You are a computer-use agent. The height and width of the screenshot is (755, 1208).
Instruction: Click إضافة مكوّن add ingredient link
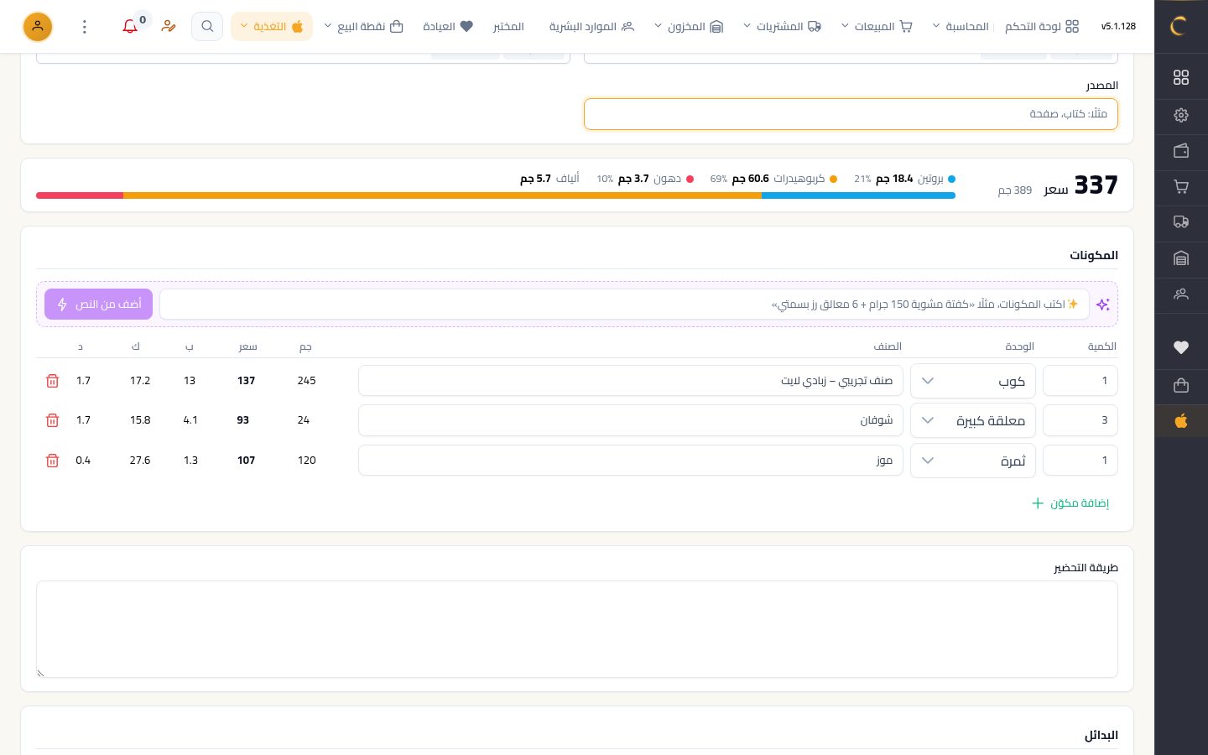(1070, 503)
